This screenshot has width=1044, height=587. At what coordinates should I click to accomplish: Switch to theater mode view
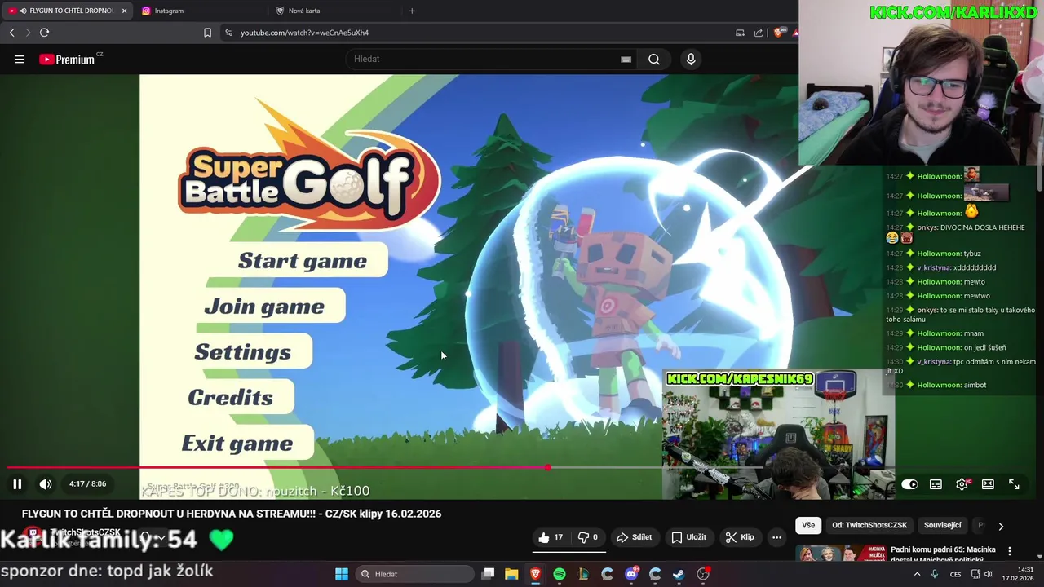point(988,484)
